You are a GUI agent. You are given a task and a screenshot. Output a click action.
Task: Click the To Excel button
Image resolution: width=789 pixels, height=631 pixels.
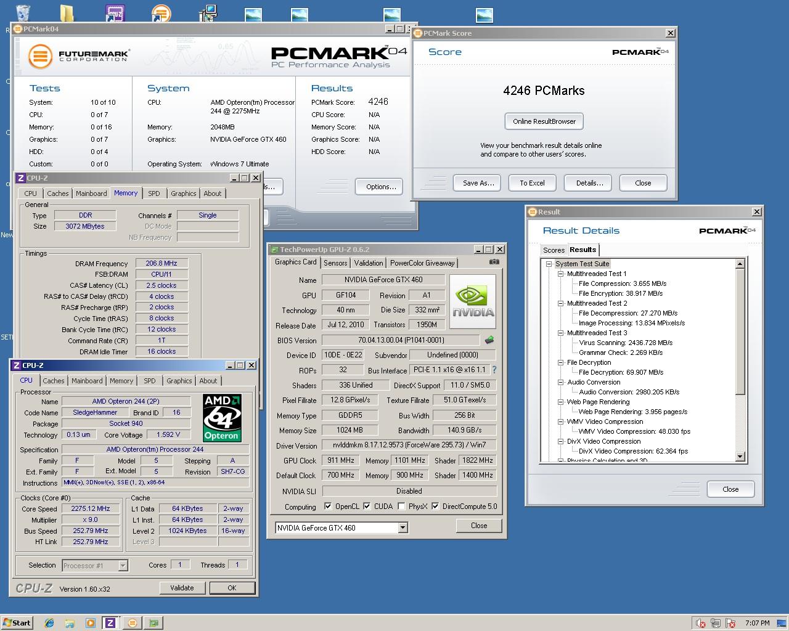pyautogui.click(x=532, y=183)
